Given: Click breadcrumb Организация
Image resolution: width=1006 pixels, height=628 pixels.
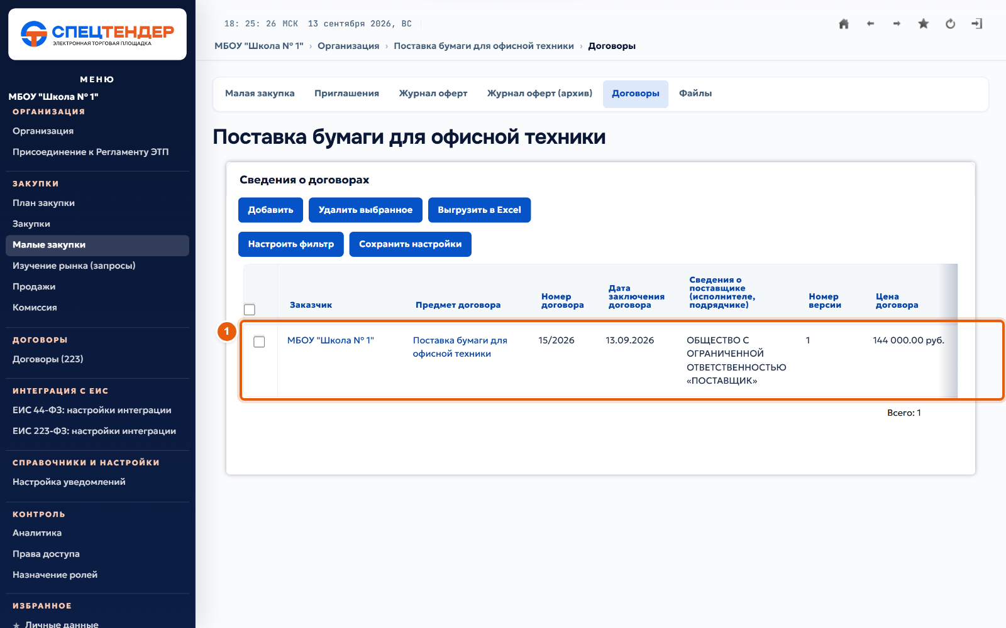Looking at the screenshot, I should pyautogui.click(x=348, y=46).
